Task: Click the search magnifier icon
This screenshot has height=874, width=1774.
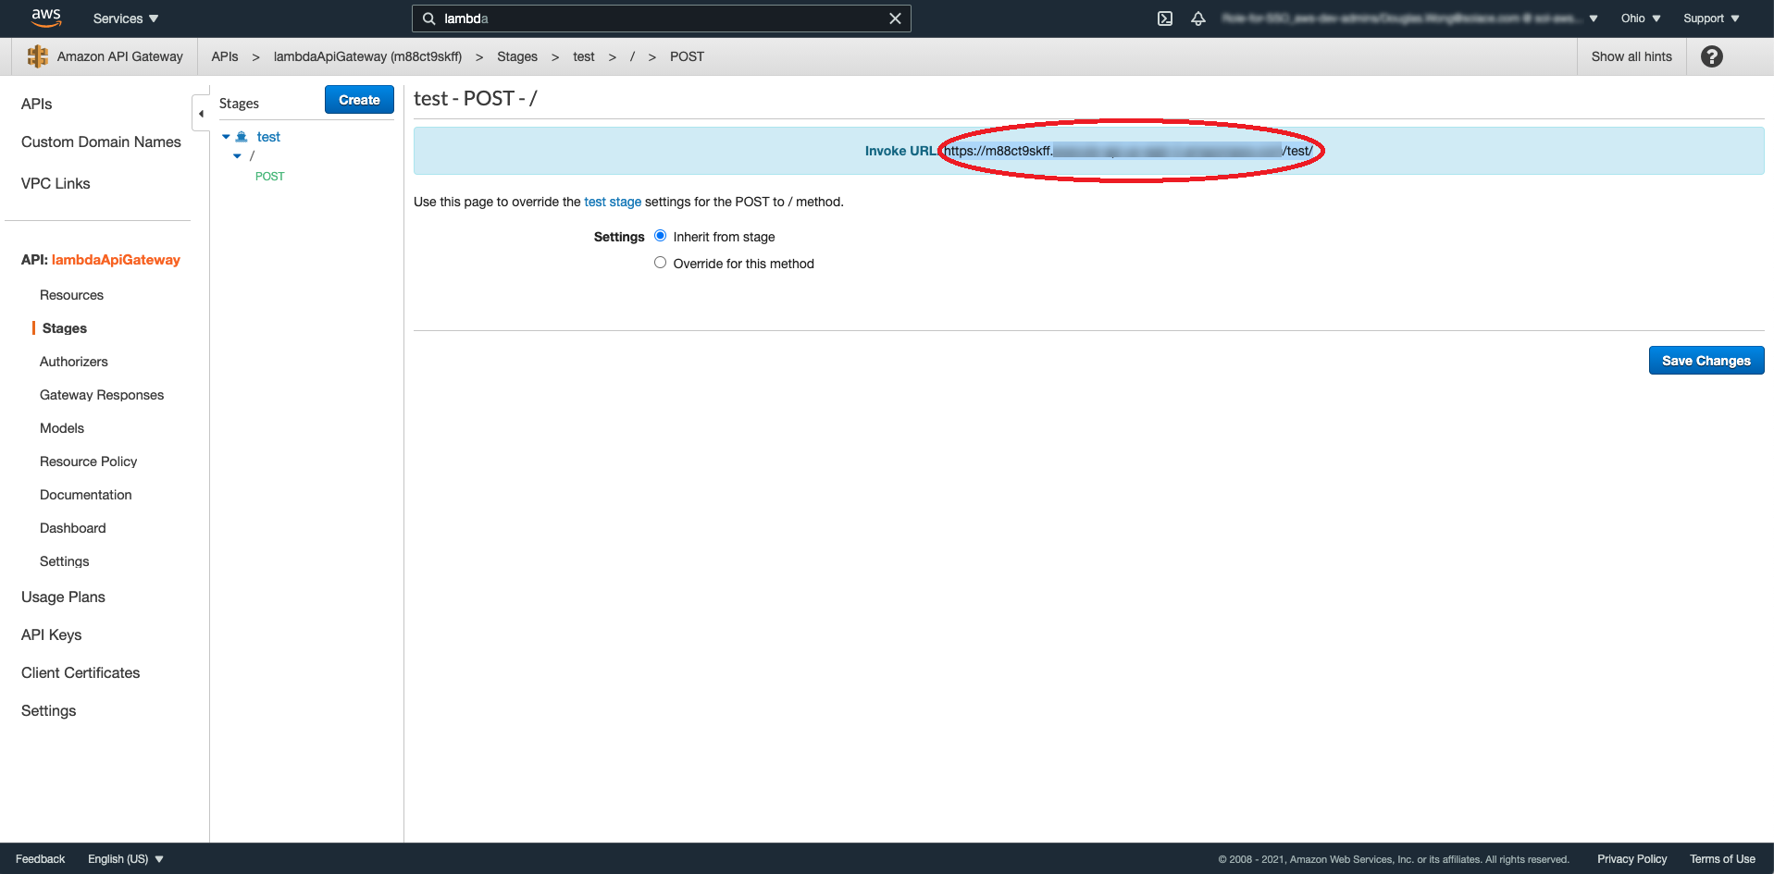Action: (429, 18)
